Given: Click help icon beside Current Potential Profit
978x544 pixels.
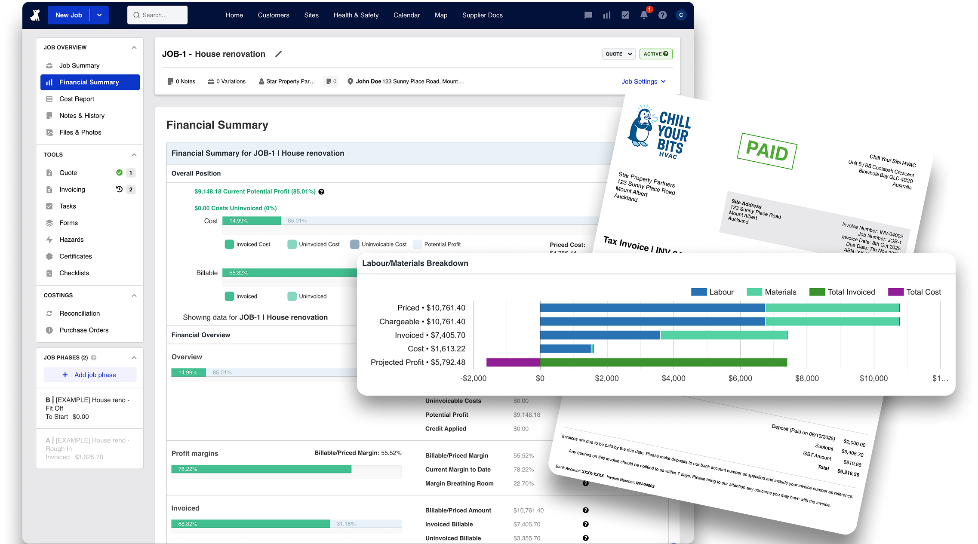Looking at the screenshot, I should click(x=321, y=192).
